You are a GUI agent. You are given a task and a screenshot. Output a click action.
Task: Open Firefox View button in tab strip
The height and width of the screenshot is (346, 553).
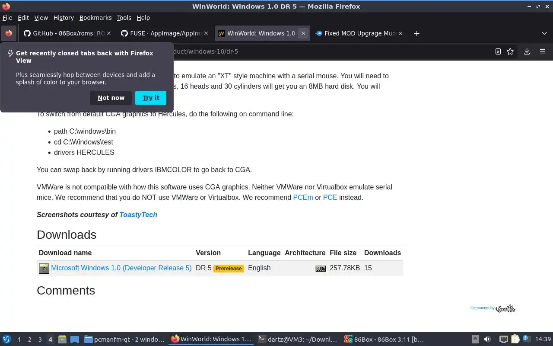click(9, 33)
